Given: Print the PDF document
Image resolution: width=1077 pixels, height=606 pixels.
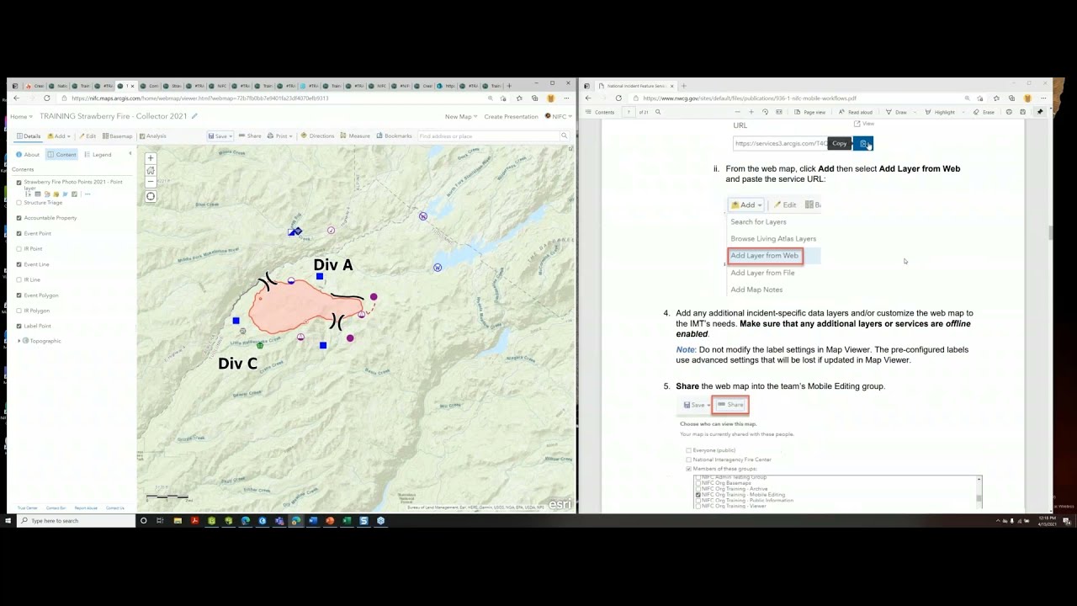Looking at the screenshot, I should click(x=1009, y=112).
